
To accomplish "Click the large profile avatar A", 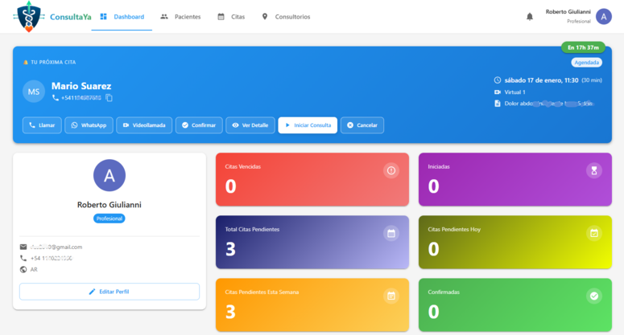I will (110, 175).
